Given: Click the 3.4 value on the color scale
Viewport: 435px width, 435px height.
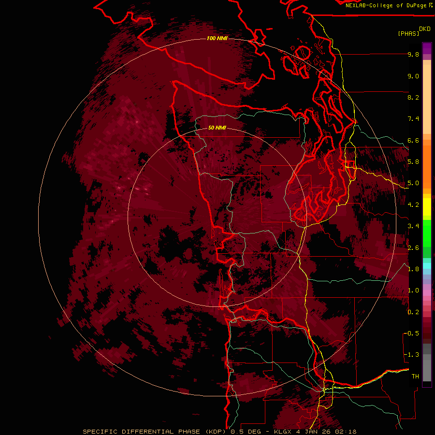Looking at the screenshot, I should 413,226.
